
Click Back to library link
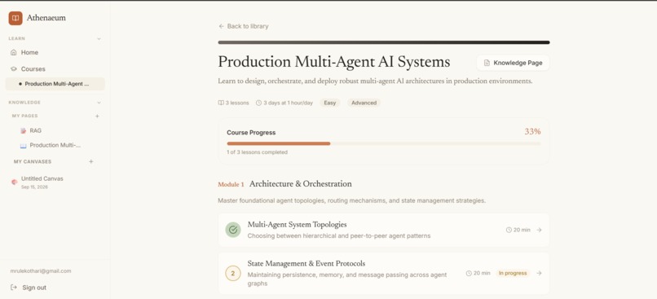pyautogui.click(x=244, y=26)
